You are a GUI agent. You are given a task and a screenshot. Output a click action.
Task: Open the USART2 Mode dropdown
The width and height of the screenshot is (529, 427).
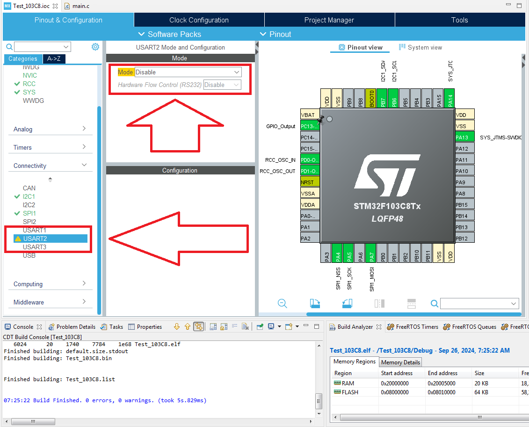pyautogui.click(x=188, y=72)
